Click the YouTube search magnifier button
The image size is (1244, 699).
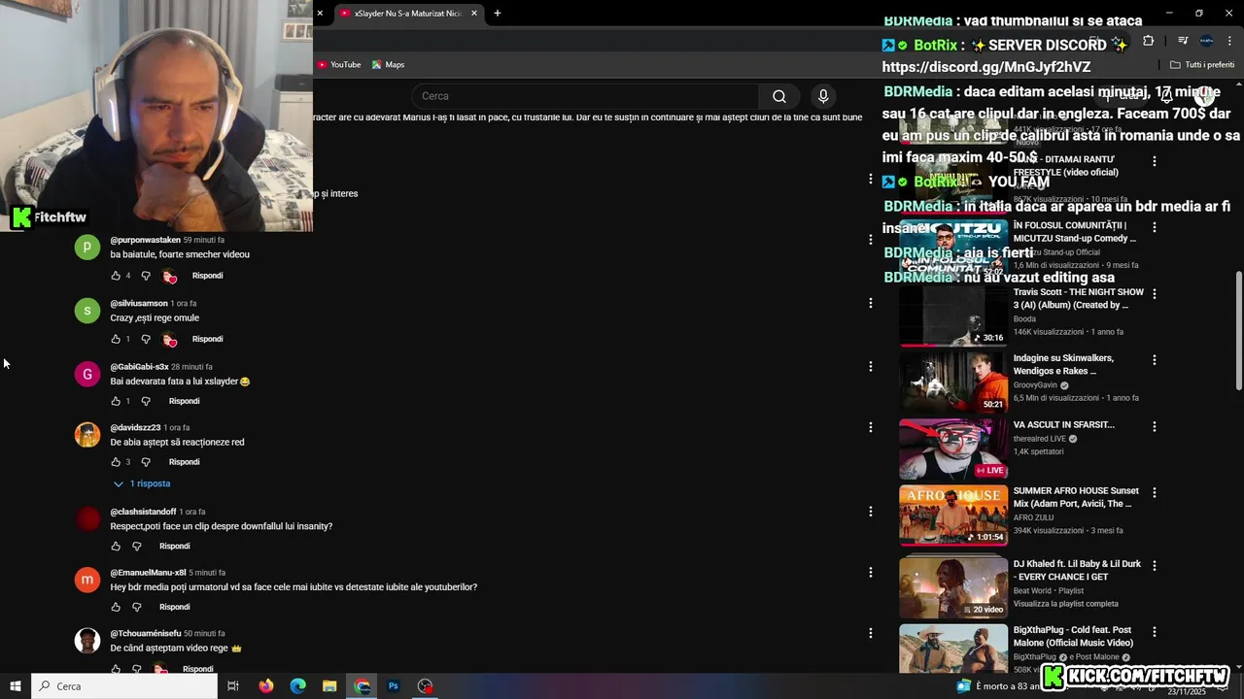tap(779, 96)
